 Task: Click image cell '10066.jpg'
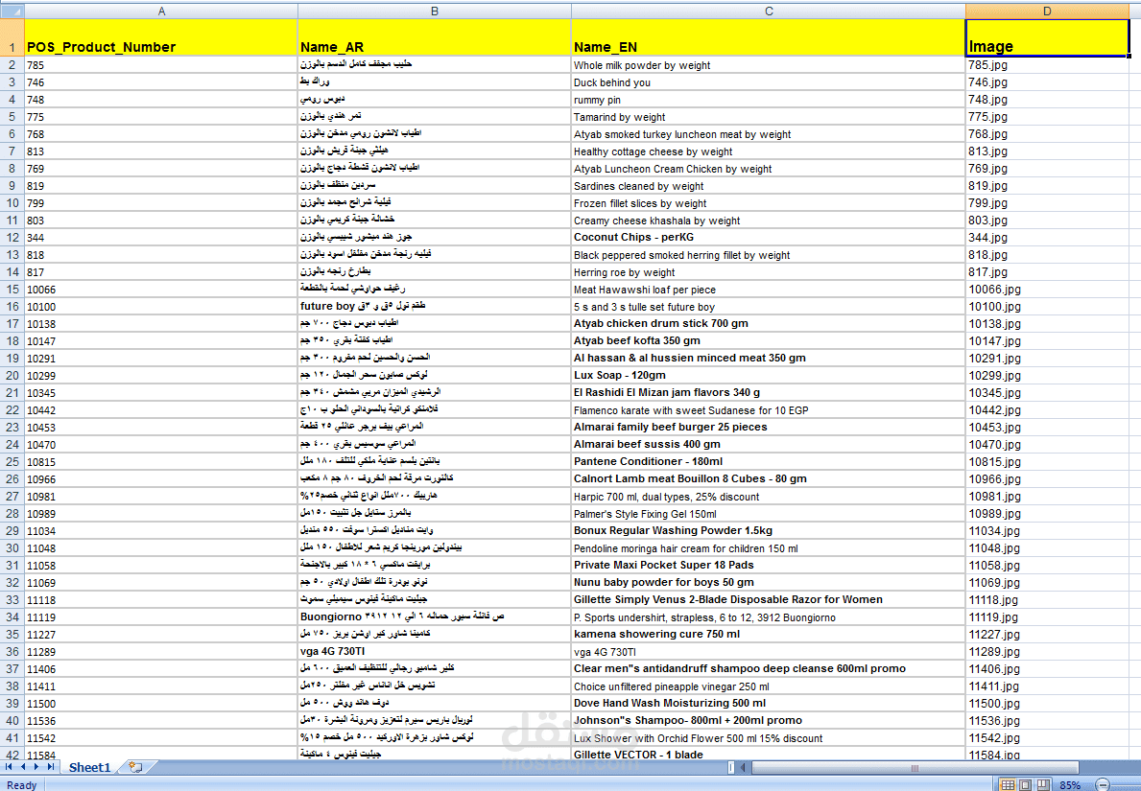(1047, 290)
